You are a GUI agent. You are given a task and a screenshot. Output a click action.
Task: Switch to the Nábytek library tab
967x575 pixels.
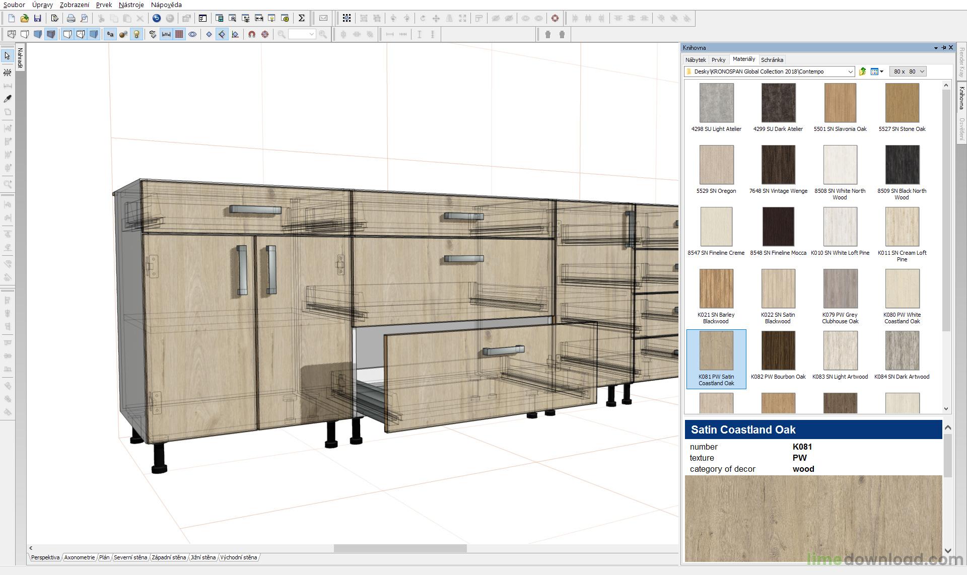(x=696, y=59)
